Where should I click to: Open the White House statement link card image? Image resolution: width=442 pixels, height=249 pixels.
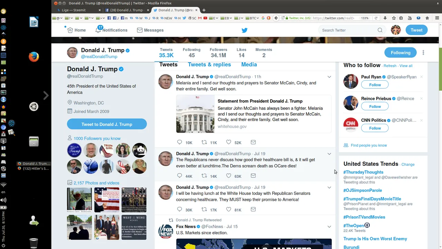pos(195,114)
